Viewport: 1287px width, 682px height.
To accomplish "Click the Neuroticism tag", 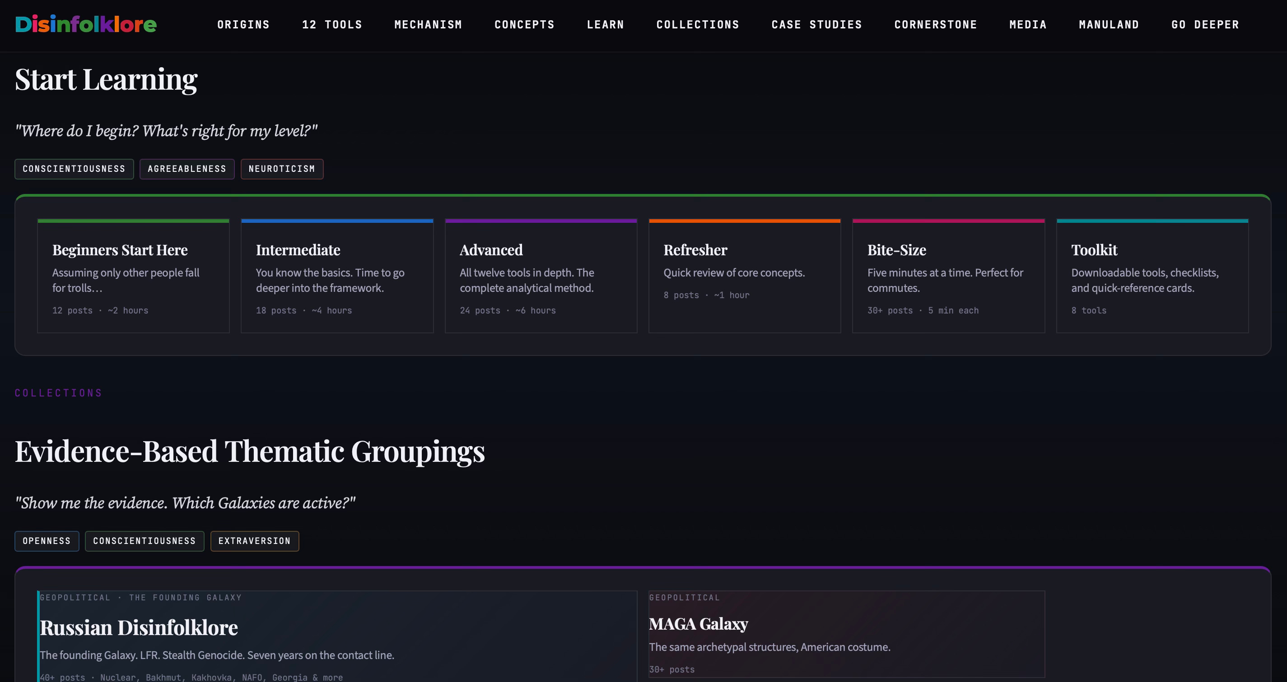I will (282, 169).
